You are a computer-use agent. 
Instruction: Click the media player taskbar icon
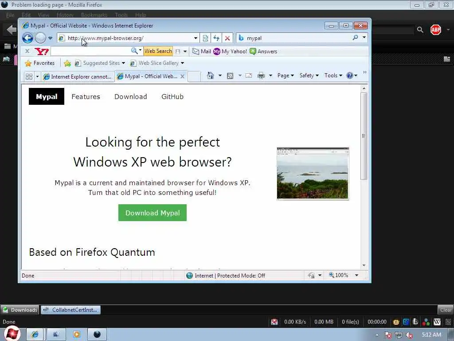(76, 334)
